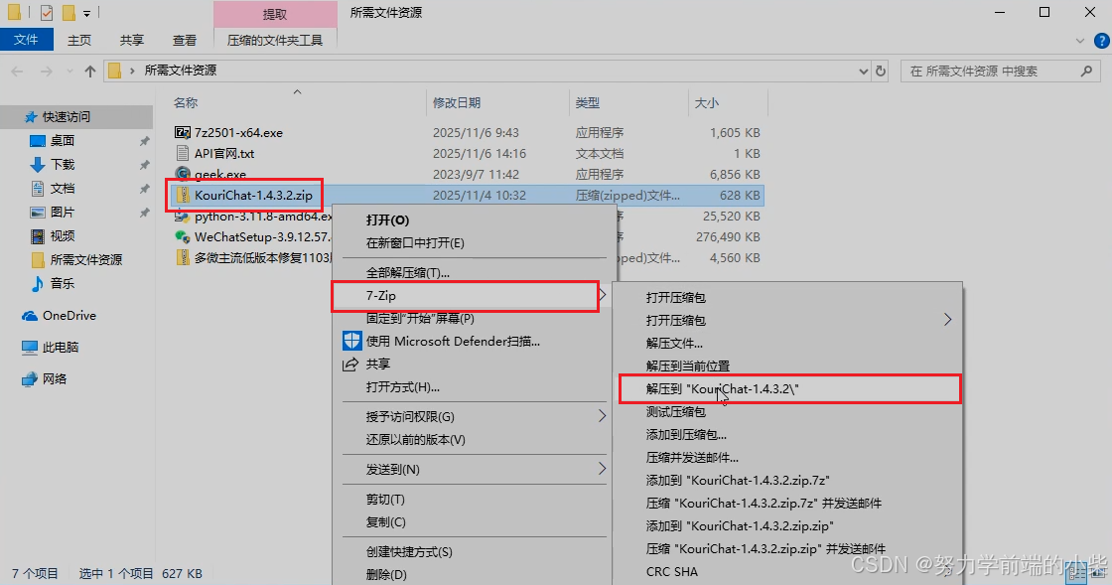
Task: Expand the ribbon with the chevron
Action: click(1080, 41)
